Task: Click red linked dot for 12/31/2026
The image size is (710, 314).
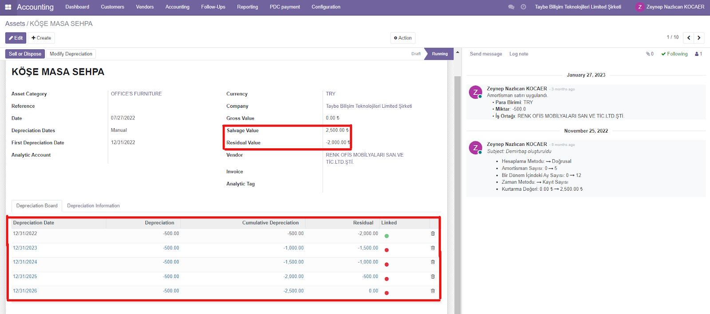Action: pyautogui.click(x=387, y=293)
